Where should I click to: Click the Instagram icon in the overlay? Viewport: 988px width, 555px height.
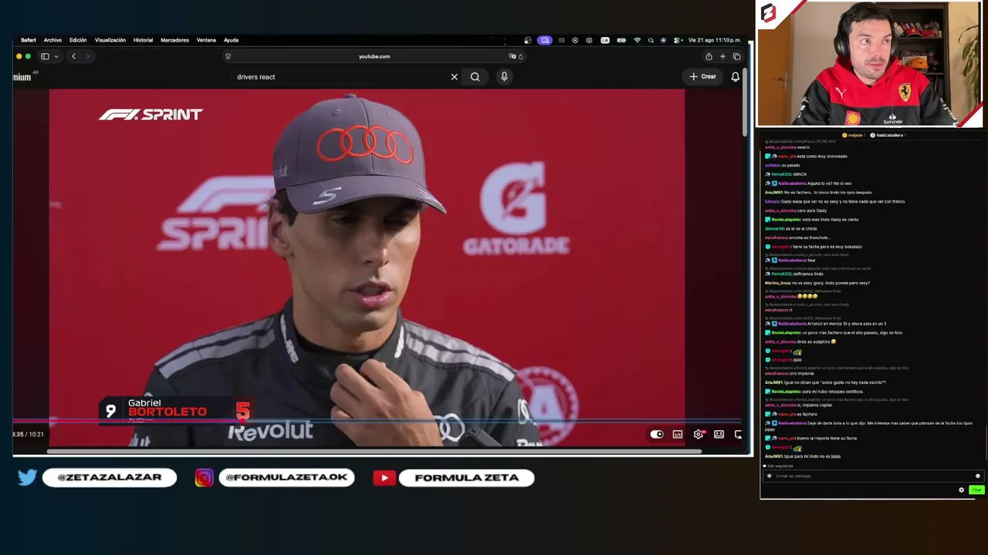tap(204, 478)
